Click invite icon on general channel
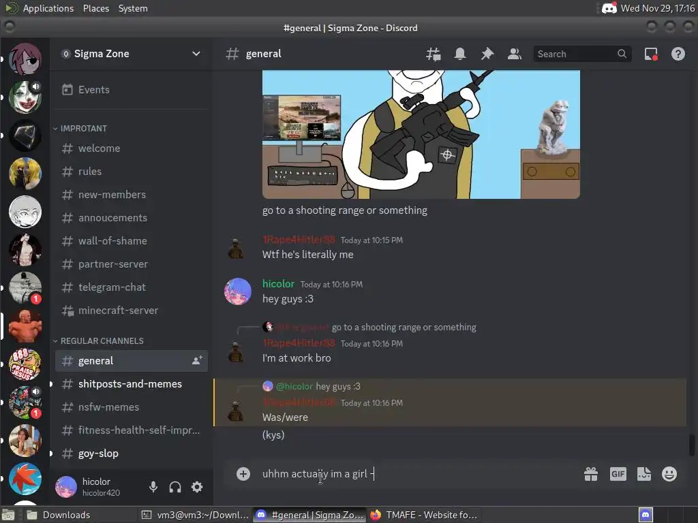Image resolution: width=698 pixels, height=523 pixels. click(197, 361)
